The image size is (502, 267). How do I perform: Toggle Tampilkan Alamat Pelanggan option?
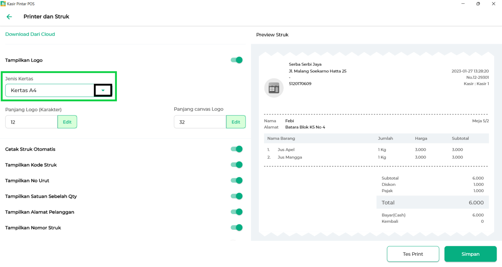click(x=237, y=212)
